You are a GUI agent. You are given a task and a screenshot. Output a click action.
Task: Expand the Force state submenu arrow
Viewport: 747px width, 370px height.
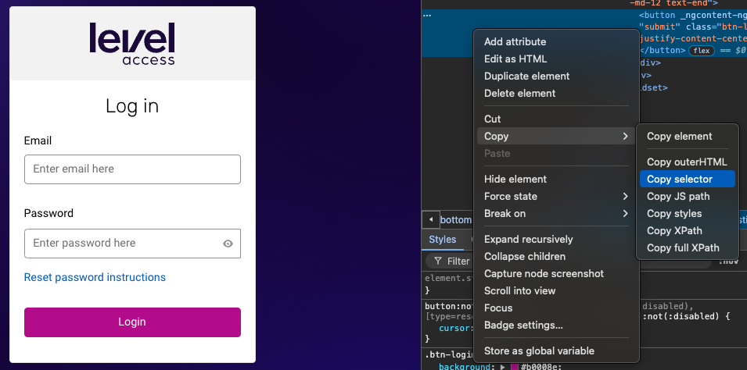625,197
